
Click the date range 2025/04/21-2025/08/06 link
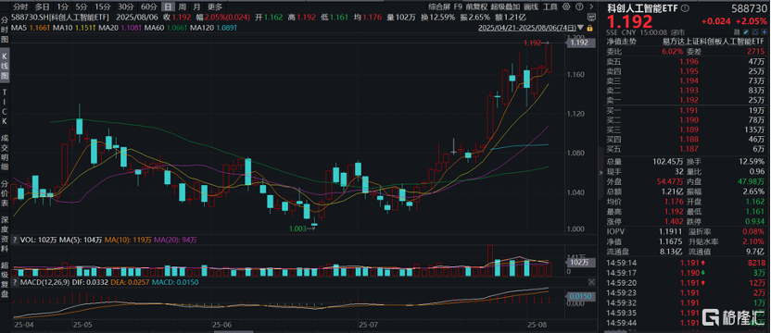[527, 28]
